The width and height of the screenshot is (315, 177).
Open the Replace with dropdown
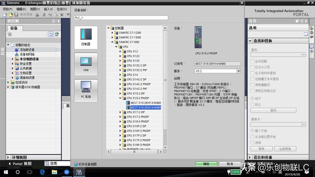point(304,124)
